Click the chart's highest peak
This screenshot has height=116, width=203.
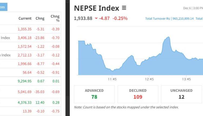[x=168, y=37]
